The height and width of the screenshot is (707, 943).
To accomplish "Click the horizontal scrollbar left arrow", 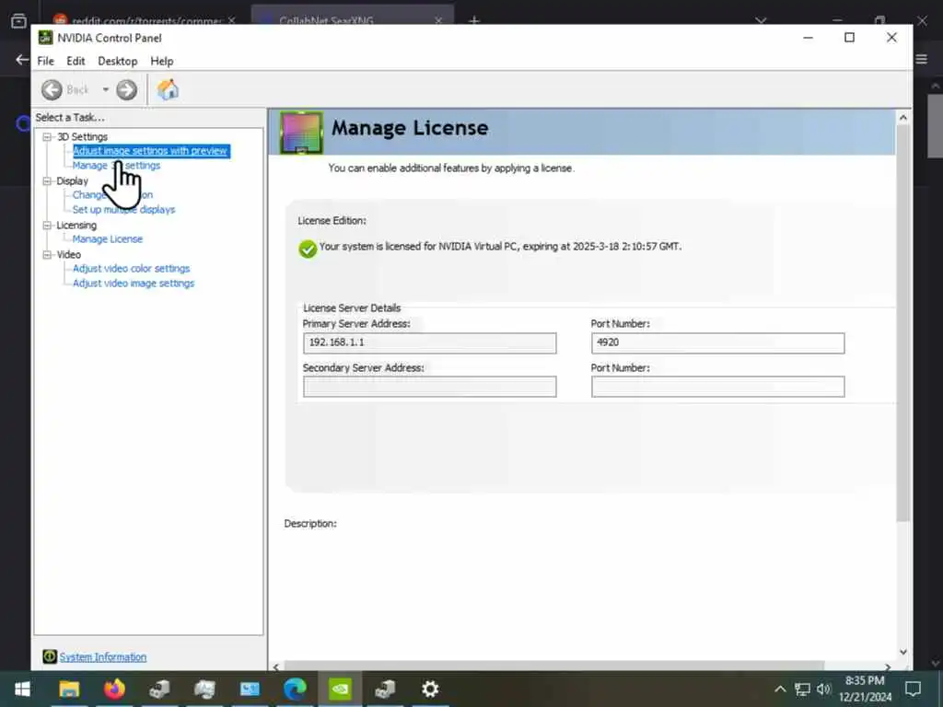I will (x=275, y=666).
